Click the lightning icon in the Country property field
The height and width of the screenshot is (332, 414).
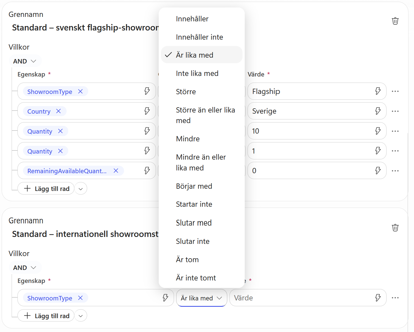pyautogui.click(x=147, y=111)
